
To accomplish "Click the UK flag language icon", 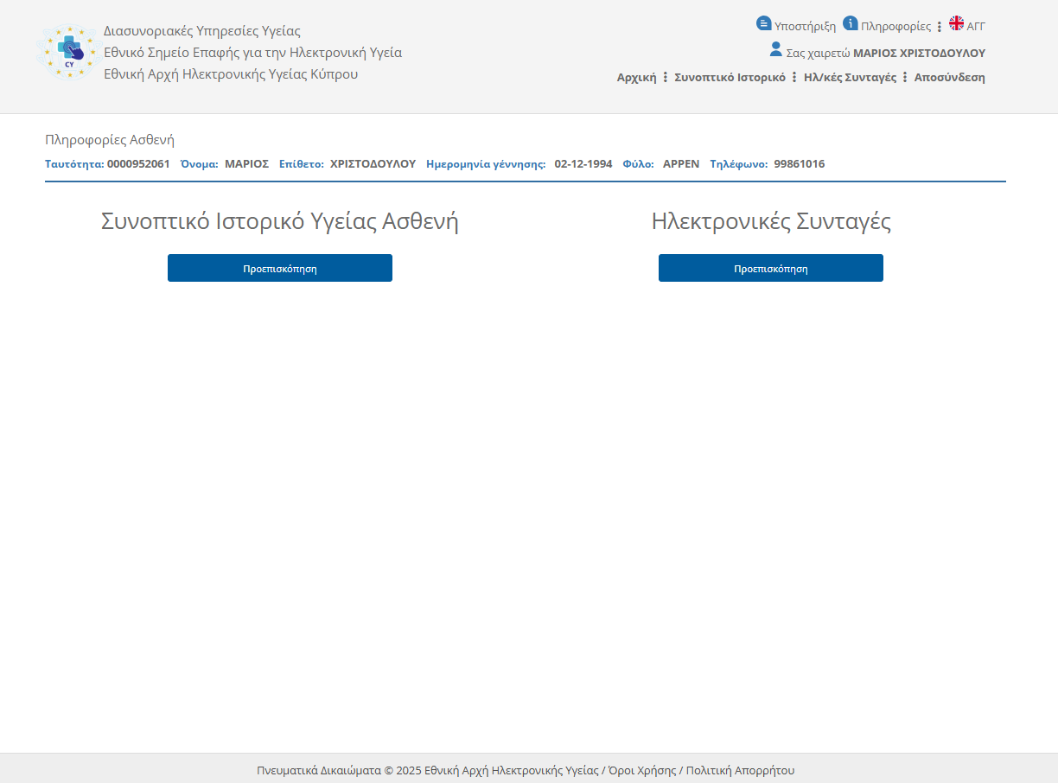I will (956, 23).
